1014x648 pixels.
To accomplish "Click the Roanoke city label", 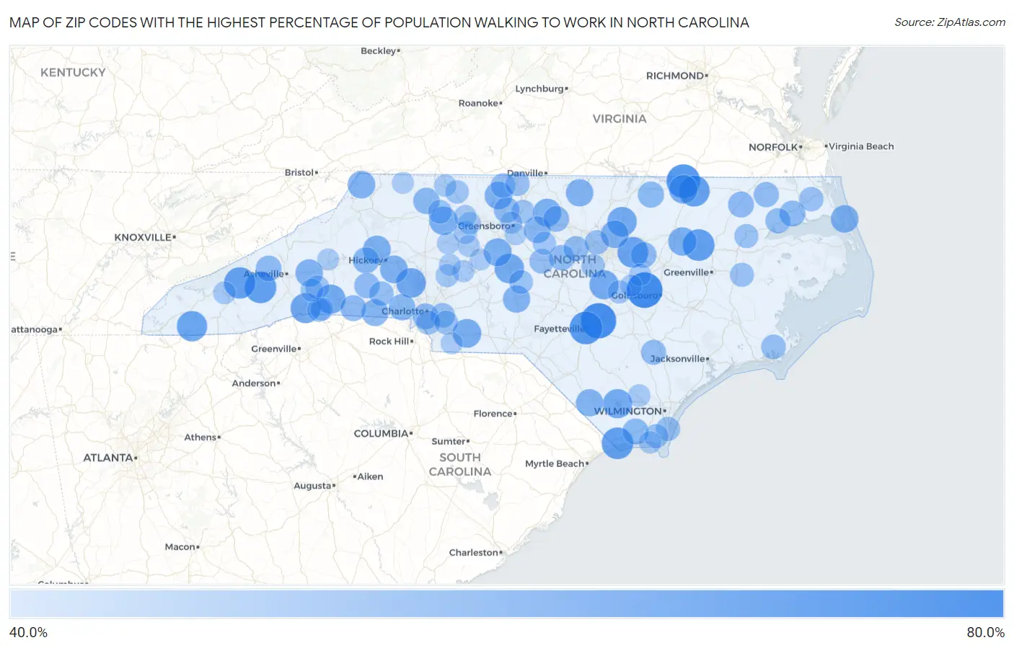I will [480, 103].
